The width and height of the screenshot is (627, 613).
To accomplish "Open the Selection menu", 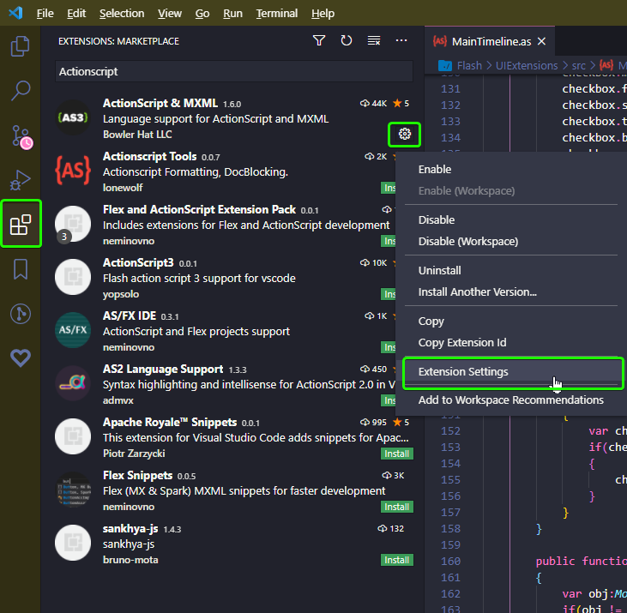I will (x=122, y=13).
